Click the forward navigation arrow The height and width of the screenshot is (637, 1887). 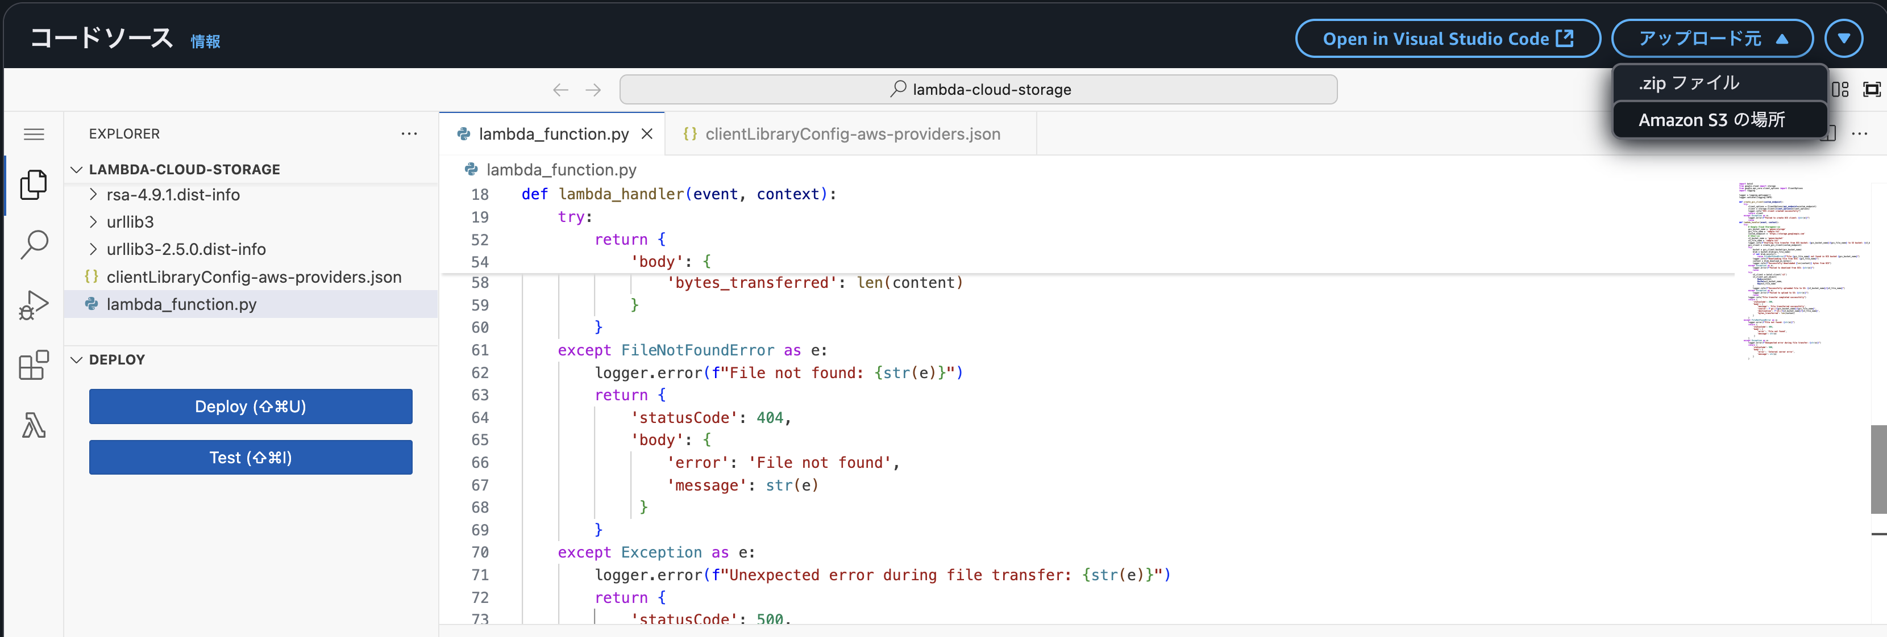pos(593,89)
